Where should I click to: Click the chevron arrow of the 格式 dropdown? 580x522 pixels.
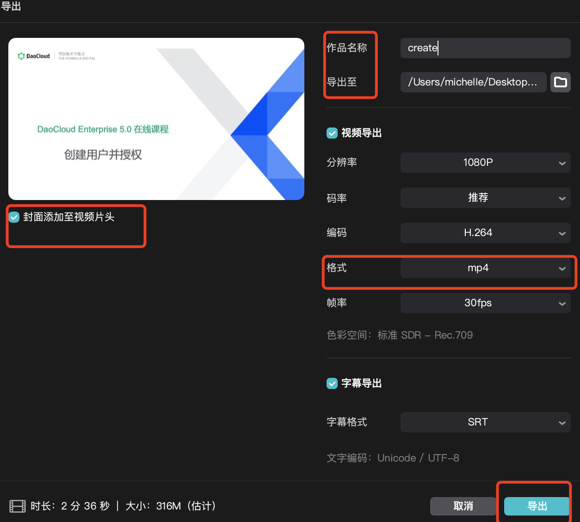(x=562, y=268)
